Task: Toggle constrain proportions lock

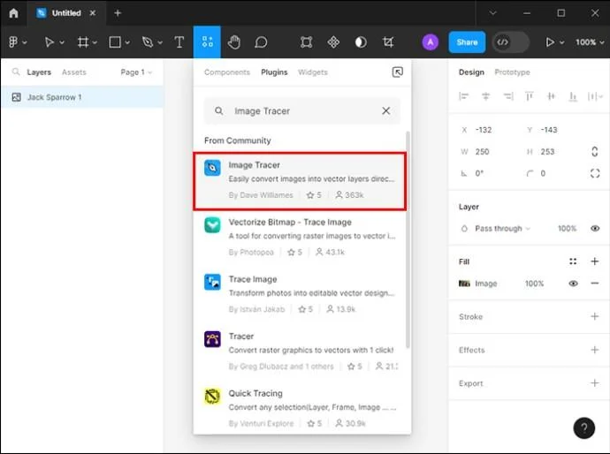Action: coord(594,152)
